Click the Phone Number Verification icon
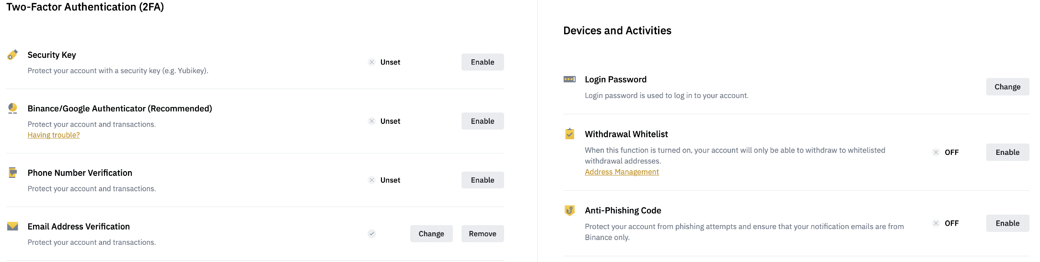This screenshot has height=262, width=1040. click(x=12, y=173)
